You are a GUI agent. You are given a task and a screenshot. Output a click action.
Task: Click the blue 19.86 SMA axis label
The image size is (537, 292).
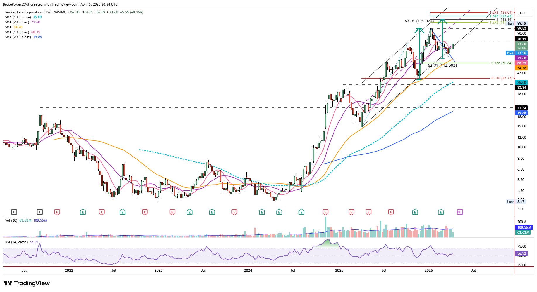click(x=521, y=113)
